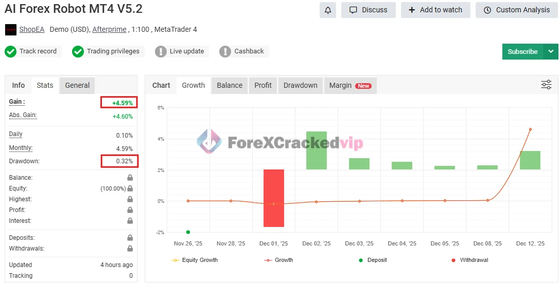The image size is (560, 285).
Task: Click the green Dec 04 bar
Action: point(402,166)
